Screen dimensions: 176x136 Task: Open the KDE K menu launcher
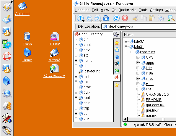coord(7,6)
